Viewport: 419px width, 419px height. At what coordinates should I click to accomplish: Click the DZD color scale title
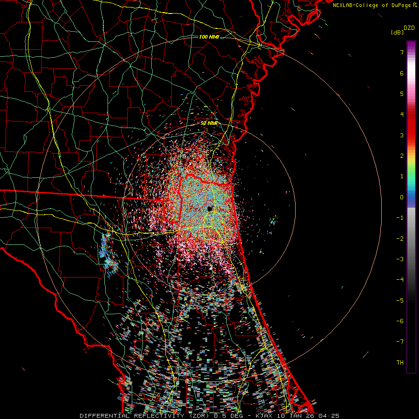409,28
